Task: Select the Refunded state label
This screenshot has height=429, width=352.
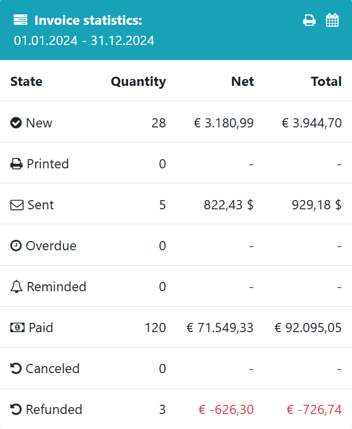Action: [x=54, y=409]
